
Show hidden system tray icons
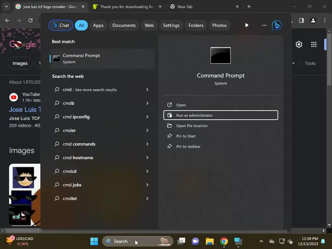point(261,241)
